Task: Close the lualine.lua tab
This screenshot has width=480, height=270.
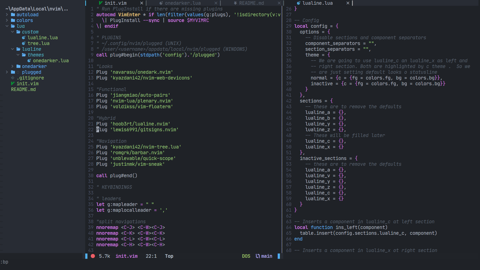Action: [x=348, y=3]
